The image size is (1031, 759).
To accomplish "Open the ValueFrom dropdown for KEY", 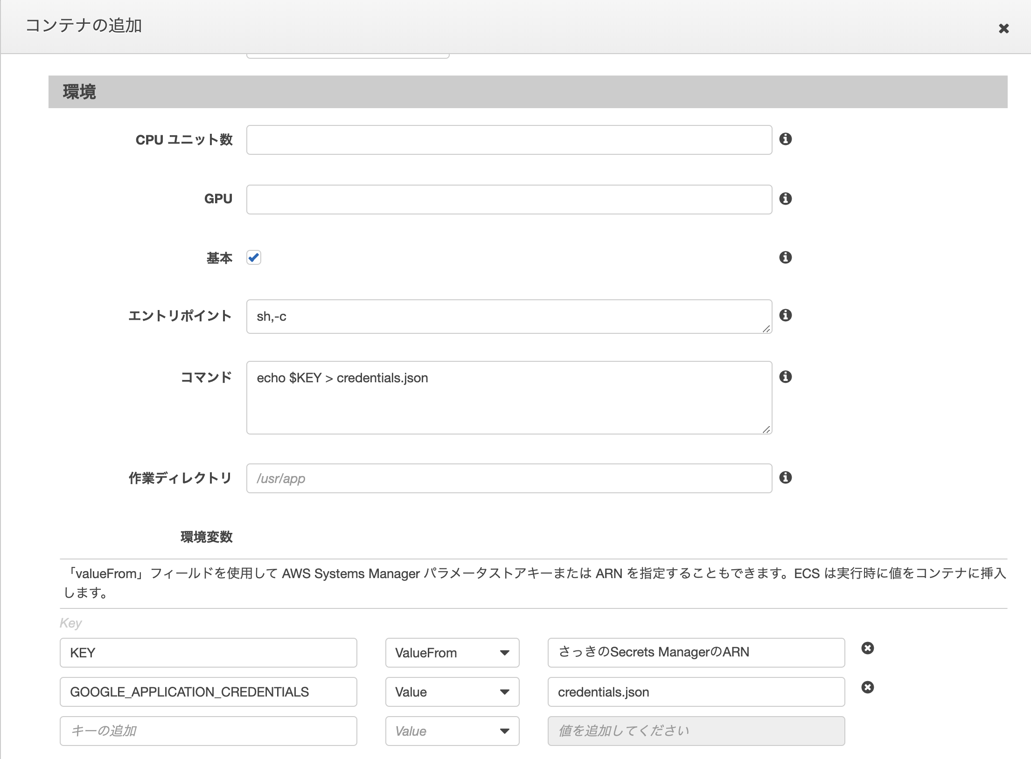I will [452, 653].
